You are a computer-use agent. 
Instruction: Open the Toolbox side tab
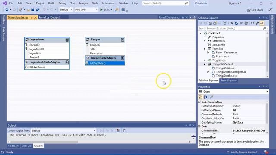[x=3, y=20]
